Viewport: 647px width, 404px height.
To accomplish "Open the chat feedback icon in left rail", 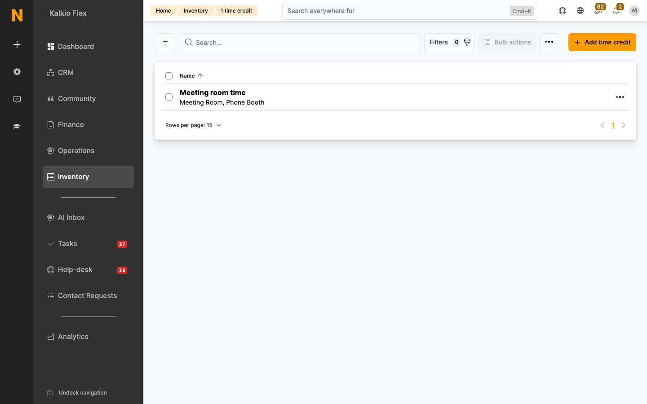I will point(17,99).
